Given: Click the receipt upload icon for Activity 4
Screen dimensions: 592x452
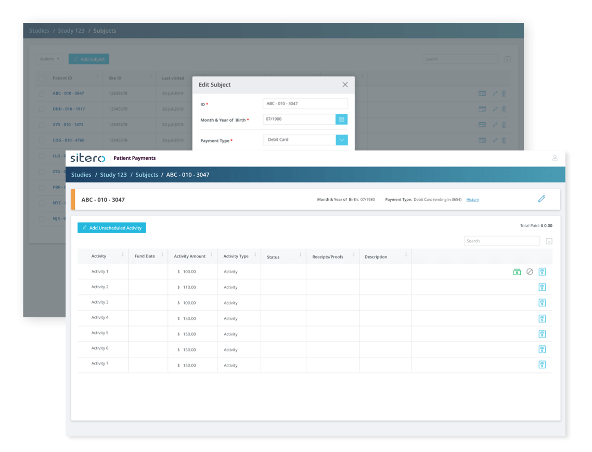Looking at the screenshot, I should (x=542, y=318).
